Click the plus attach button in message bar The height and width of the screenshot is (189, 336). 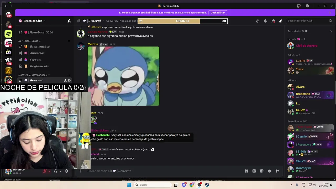point(81,171)
